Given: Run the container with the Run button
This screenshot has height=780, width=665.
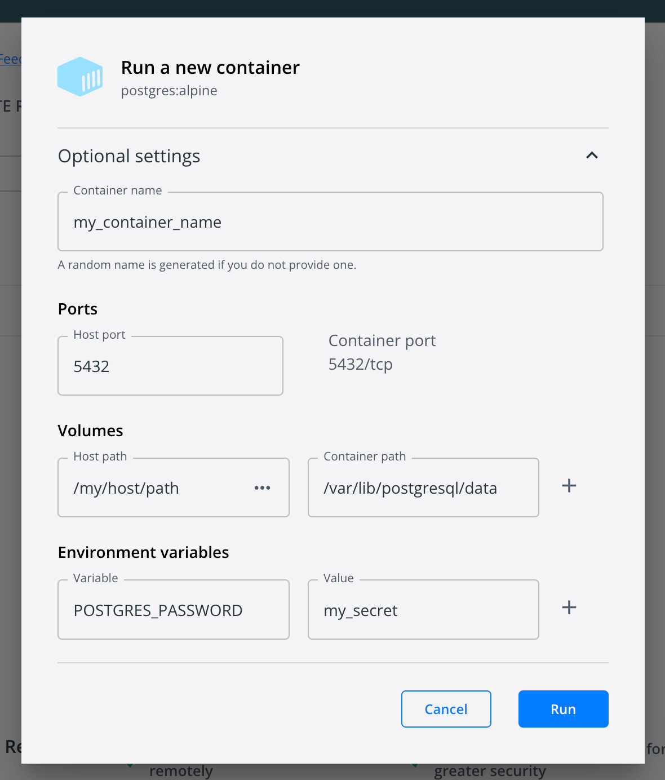Looking at the screenshot, I should [564, 709].
